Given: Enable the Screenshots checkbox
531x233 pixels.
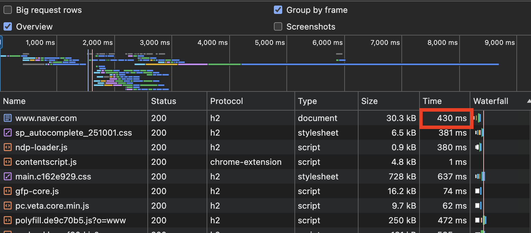Looking at the screenshot, I should coord(278,27).
